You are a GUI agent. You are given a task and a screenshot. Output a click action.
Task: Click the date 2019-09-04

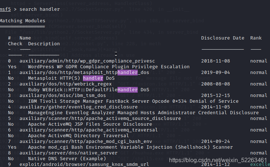click(216, 73)
